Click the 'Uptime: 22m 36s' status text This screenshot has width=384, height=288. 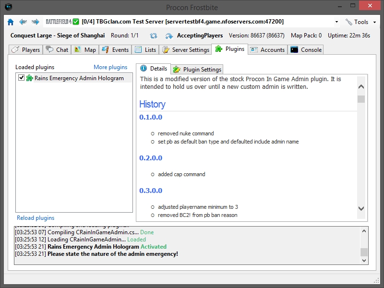(x=349, y=36)
